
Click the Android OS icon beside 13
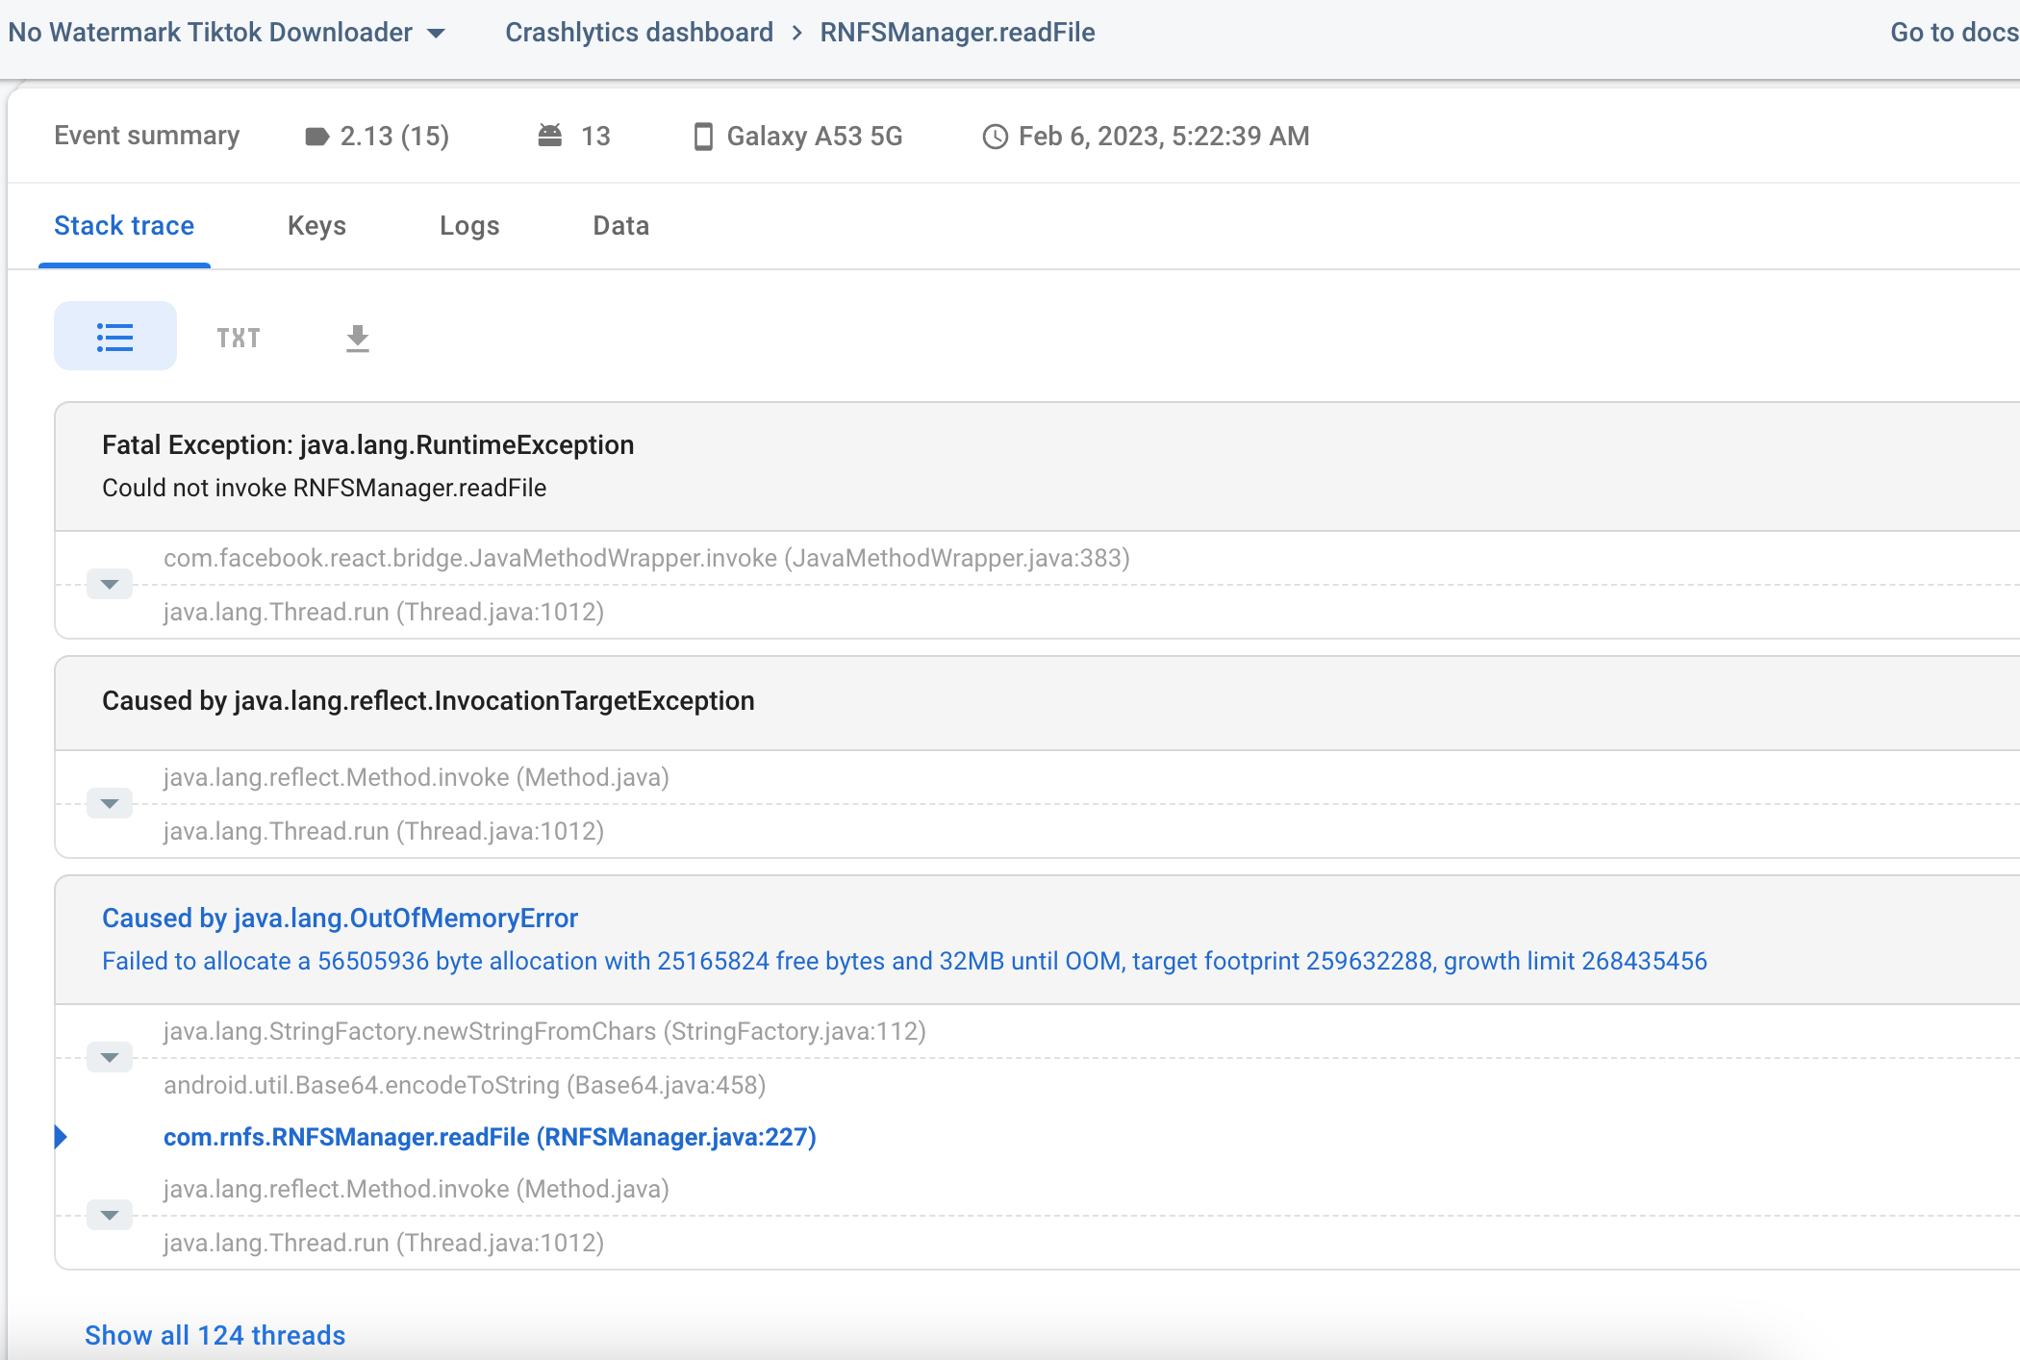pyautogui.click(x=550, y=136)
